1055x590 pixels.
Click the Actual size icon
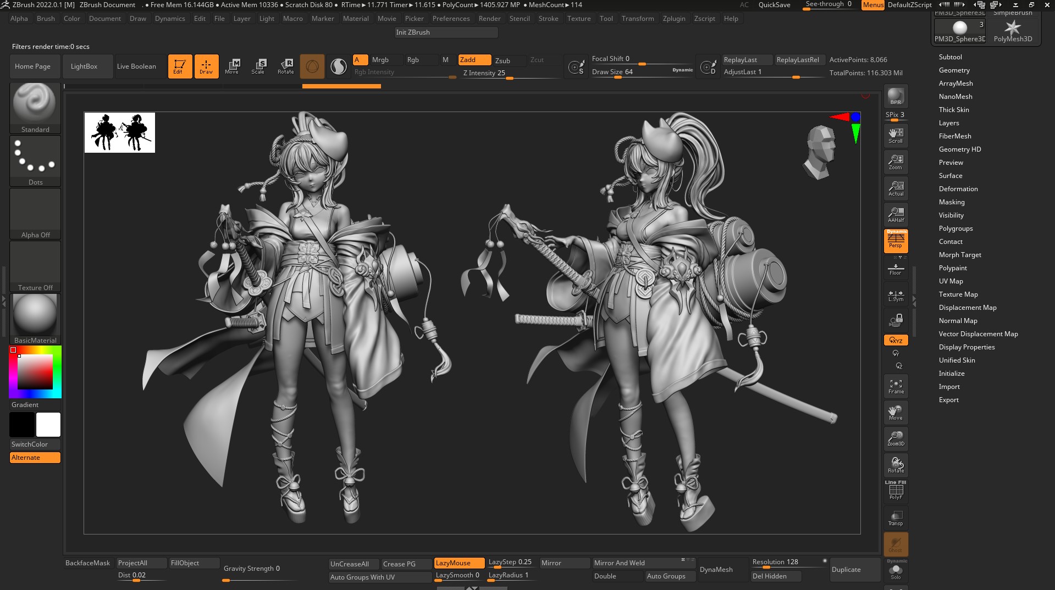(896, 188)
